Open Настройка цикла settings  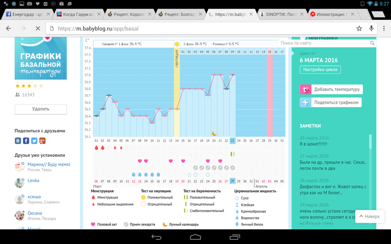click(320, 69)
